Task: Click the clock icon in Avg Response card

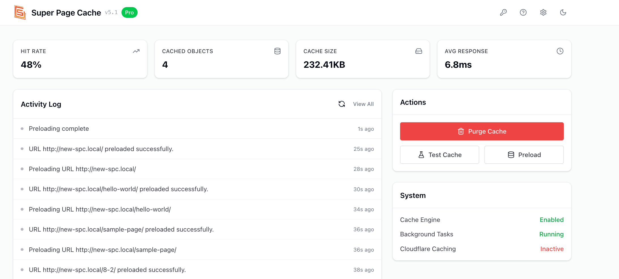Action: (560, 51)
